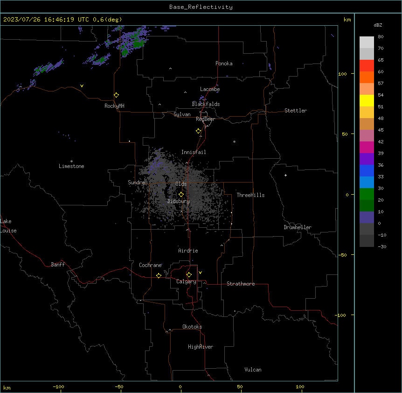Select the darkest gray -10 to -30 swatch
This screenshot has height=393, width=402.
(x=367, y=241)
